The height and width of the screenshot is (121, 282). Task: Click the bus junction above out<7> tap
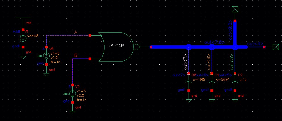click(x=189, y=47)
